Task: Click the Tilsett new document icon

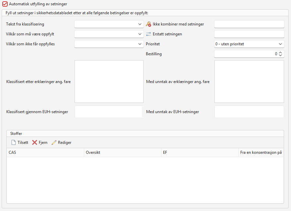Action: 14,143
